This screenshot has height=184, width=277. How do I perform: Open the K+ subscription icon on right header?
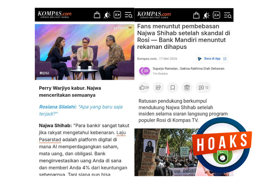pos(216,15)
